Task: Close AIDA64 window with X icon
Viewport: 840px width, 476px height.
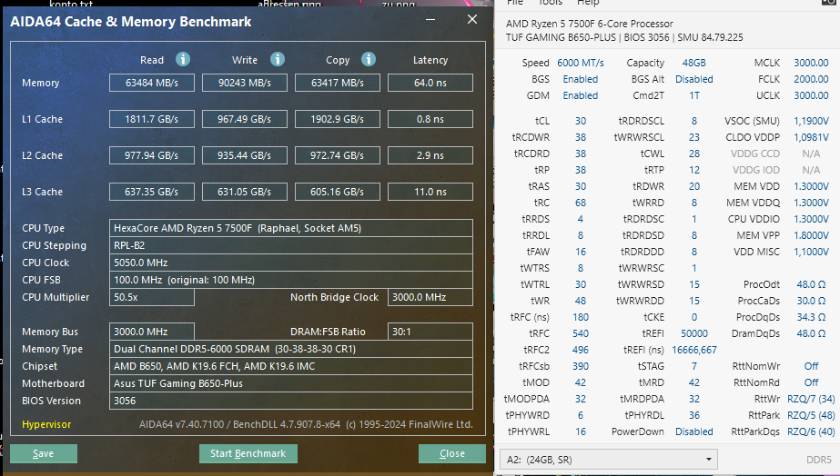Action: point(472,20)
